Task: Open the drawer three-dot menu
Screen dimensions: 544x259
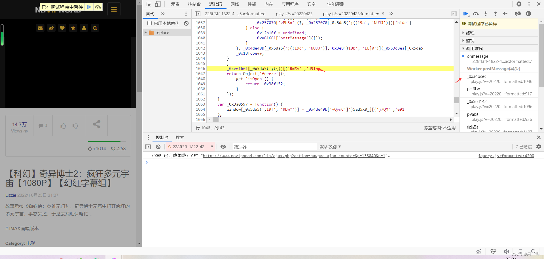Action: pos(148,137)
